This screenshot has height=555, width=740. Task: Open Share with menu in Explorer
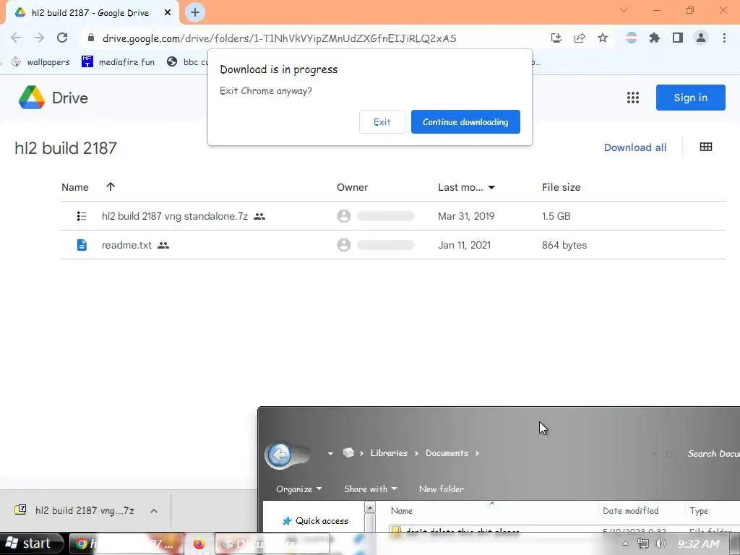tap(371, 489)
